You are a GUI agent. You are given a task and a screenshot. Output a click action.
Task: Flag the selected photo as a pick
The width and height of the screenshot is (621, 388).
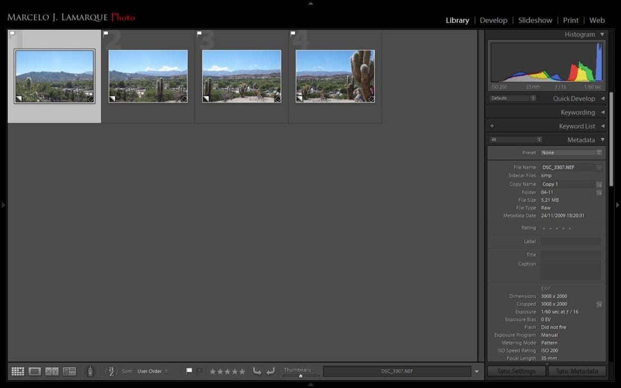(x=188, y=371)
